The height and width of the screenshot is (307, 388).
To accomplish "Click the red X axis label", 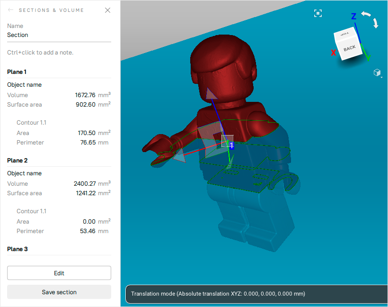I will [x=333, y=53].
